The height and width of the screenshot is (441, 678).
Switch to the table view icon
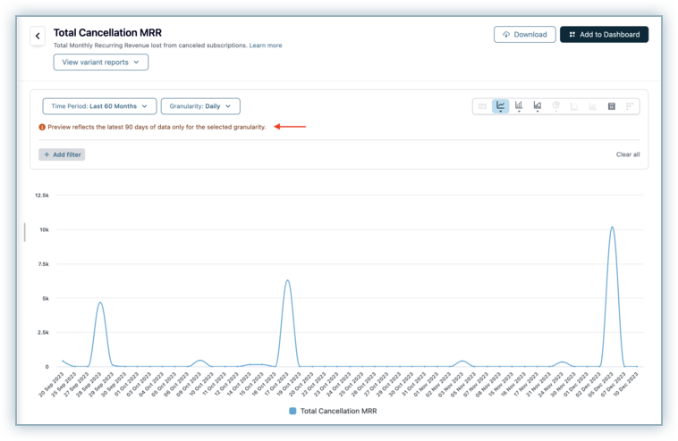(612, 106)
